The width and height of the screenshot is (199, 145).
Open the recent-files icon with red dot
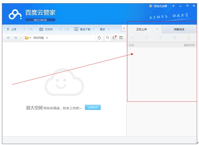[114, 37]
